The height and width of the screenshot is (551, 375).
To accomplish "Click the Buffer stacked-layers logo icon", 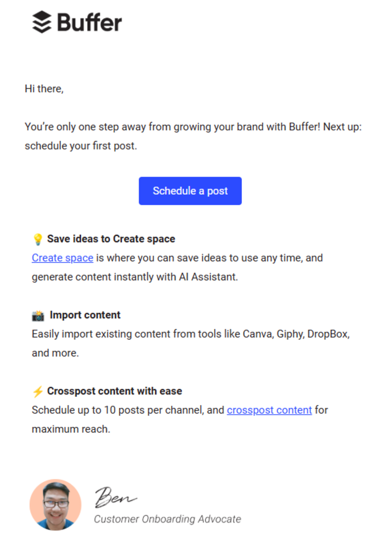I will [x=42, y=22].
